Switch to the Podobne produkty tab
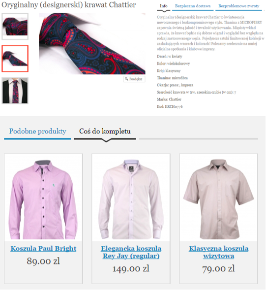Screen dimensions: 266x292 coord(37,131)
